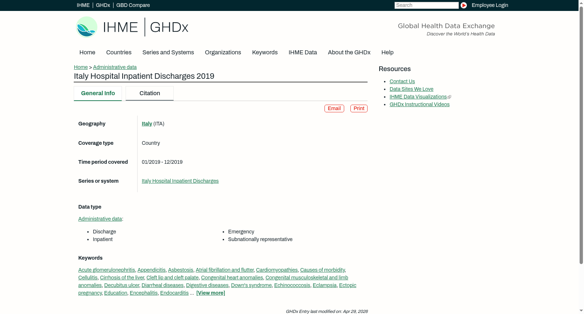Open Appendicitis keyword link
The width and height of the screenshot is (584, 314).
pyautogui.click(x=151, y=270)
